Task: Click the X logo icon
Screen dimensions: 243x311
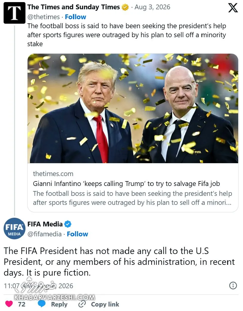Action: pyautogui.click(x=233, y=8)
